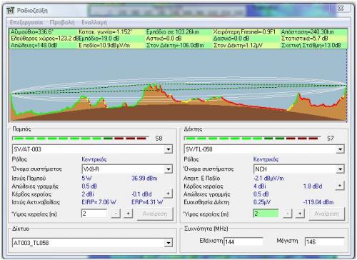Click the transmitter role Κεντρικός text

click(x=94, y=159)
